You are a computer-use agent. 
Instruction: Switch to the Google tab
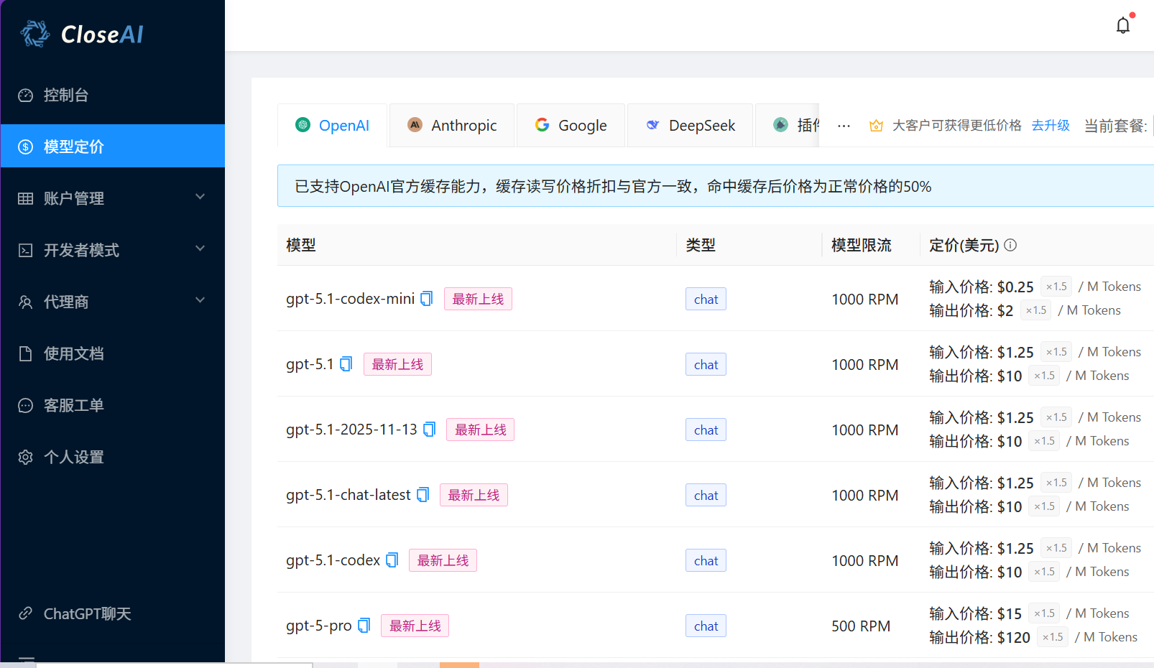[571, 125]
